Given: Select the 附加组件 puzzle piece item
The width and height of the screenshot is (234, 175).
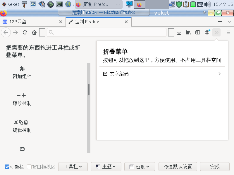Looking at the screenshot, I should coord(22,72).
